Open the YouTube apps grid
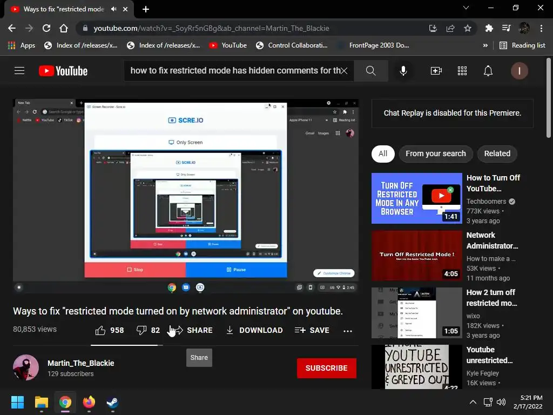This screenshot has height=415, width=553. 462,71
